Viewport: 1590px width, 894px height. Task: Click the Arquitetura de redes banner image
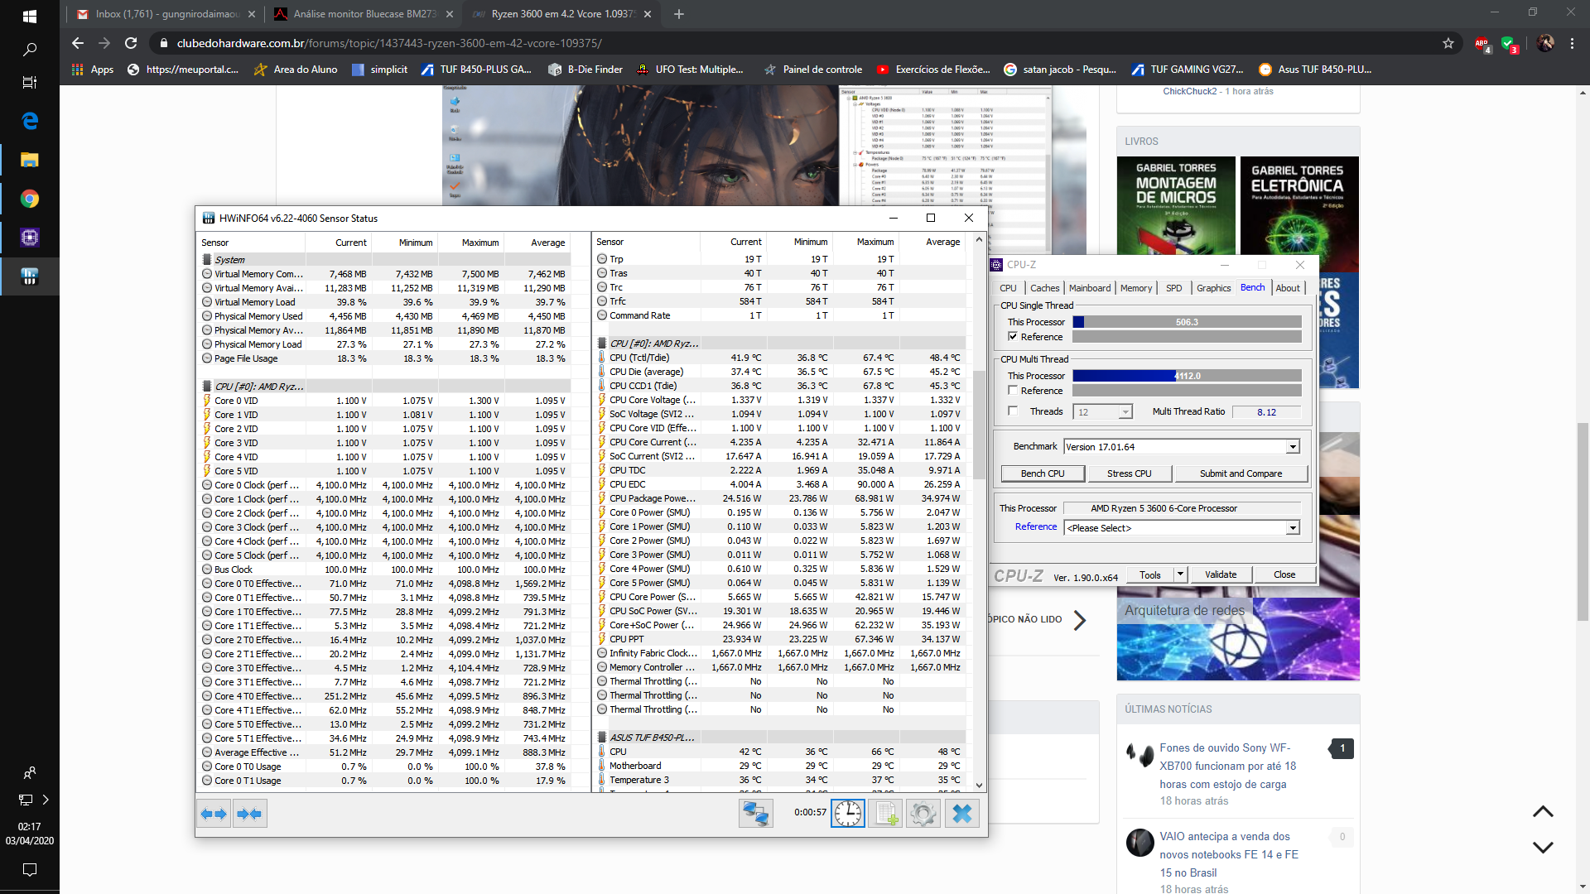pyautogui.click(x=1238, y=639)
